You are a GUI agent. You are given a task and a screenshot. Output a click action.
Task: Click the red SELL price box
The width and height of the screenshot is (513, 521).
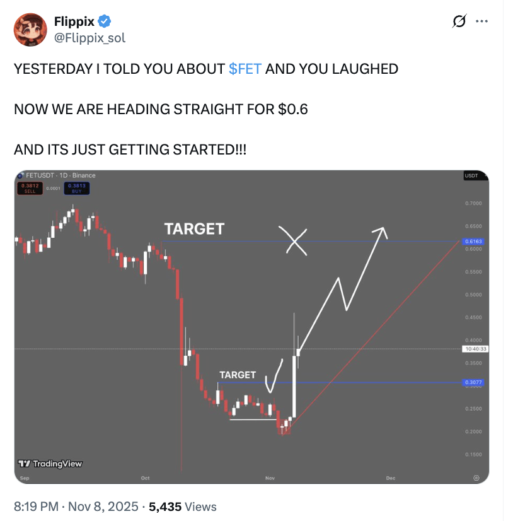[x=30, y=187]
